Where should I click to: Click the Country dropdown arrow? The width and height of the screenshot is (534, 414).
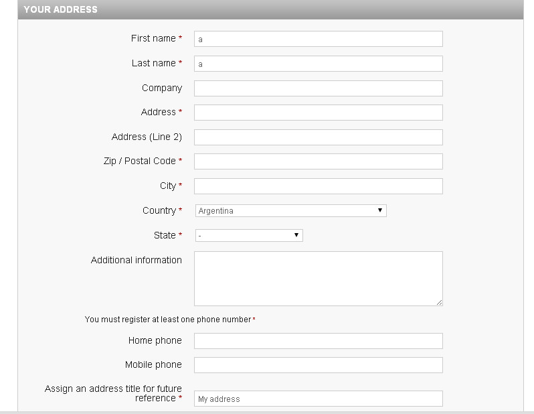point(380,210)
